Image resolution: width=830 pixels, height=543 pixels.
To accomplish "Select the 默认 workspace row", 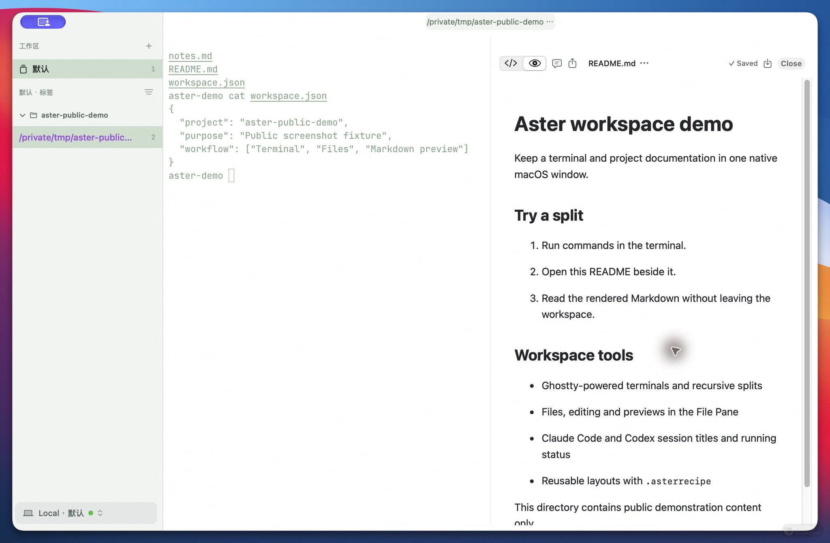I will tap(87, 69).
